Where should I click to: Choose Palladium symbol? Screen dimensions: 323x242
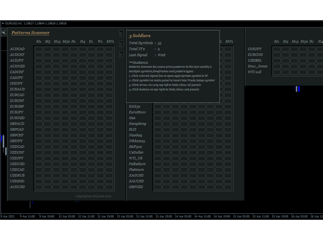point(137,164)
